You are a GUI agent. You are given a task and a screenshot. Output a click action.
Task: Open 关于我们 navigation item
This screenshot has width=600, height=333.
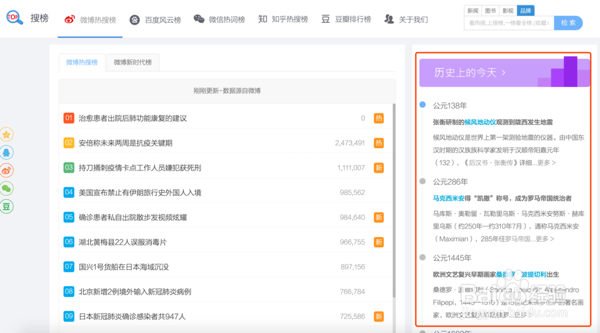pos(406,20)
